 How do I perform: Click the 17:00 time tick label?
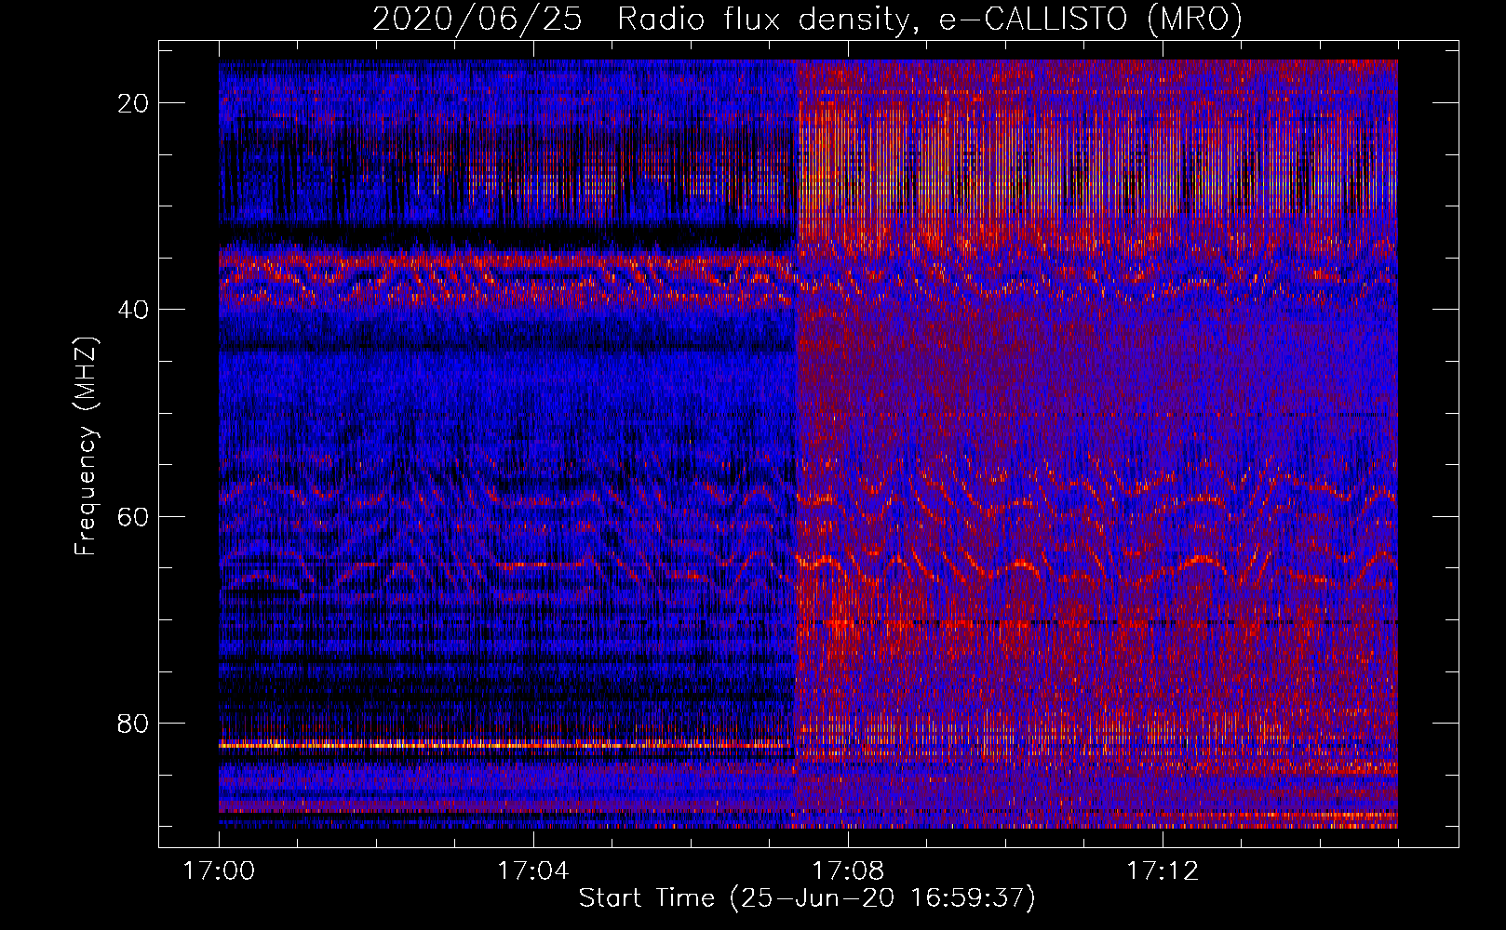(x=220, y=871)
